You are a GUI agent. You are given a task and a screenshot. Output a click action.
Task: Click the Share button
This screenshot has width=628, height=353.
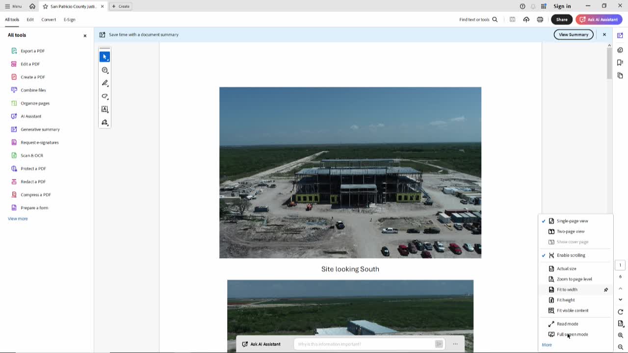pos(561,20)
